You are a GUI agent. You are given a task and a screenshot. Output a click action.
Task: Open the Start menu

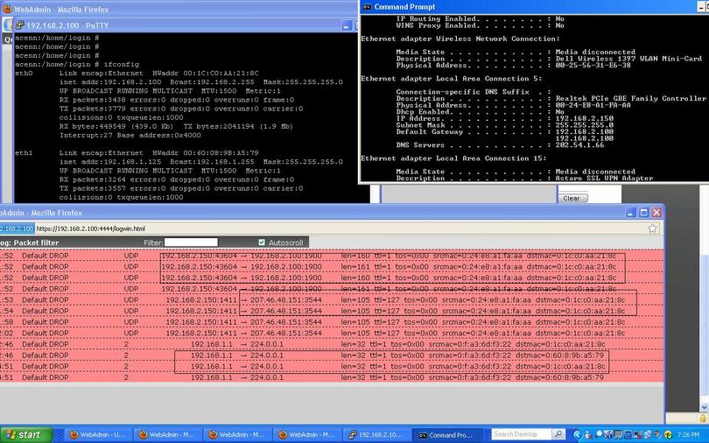pyautogui.click(x=25, y=434)
